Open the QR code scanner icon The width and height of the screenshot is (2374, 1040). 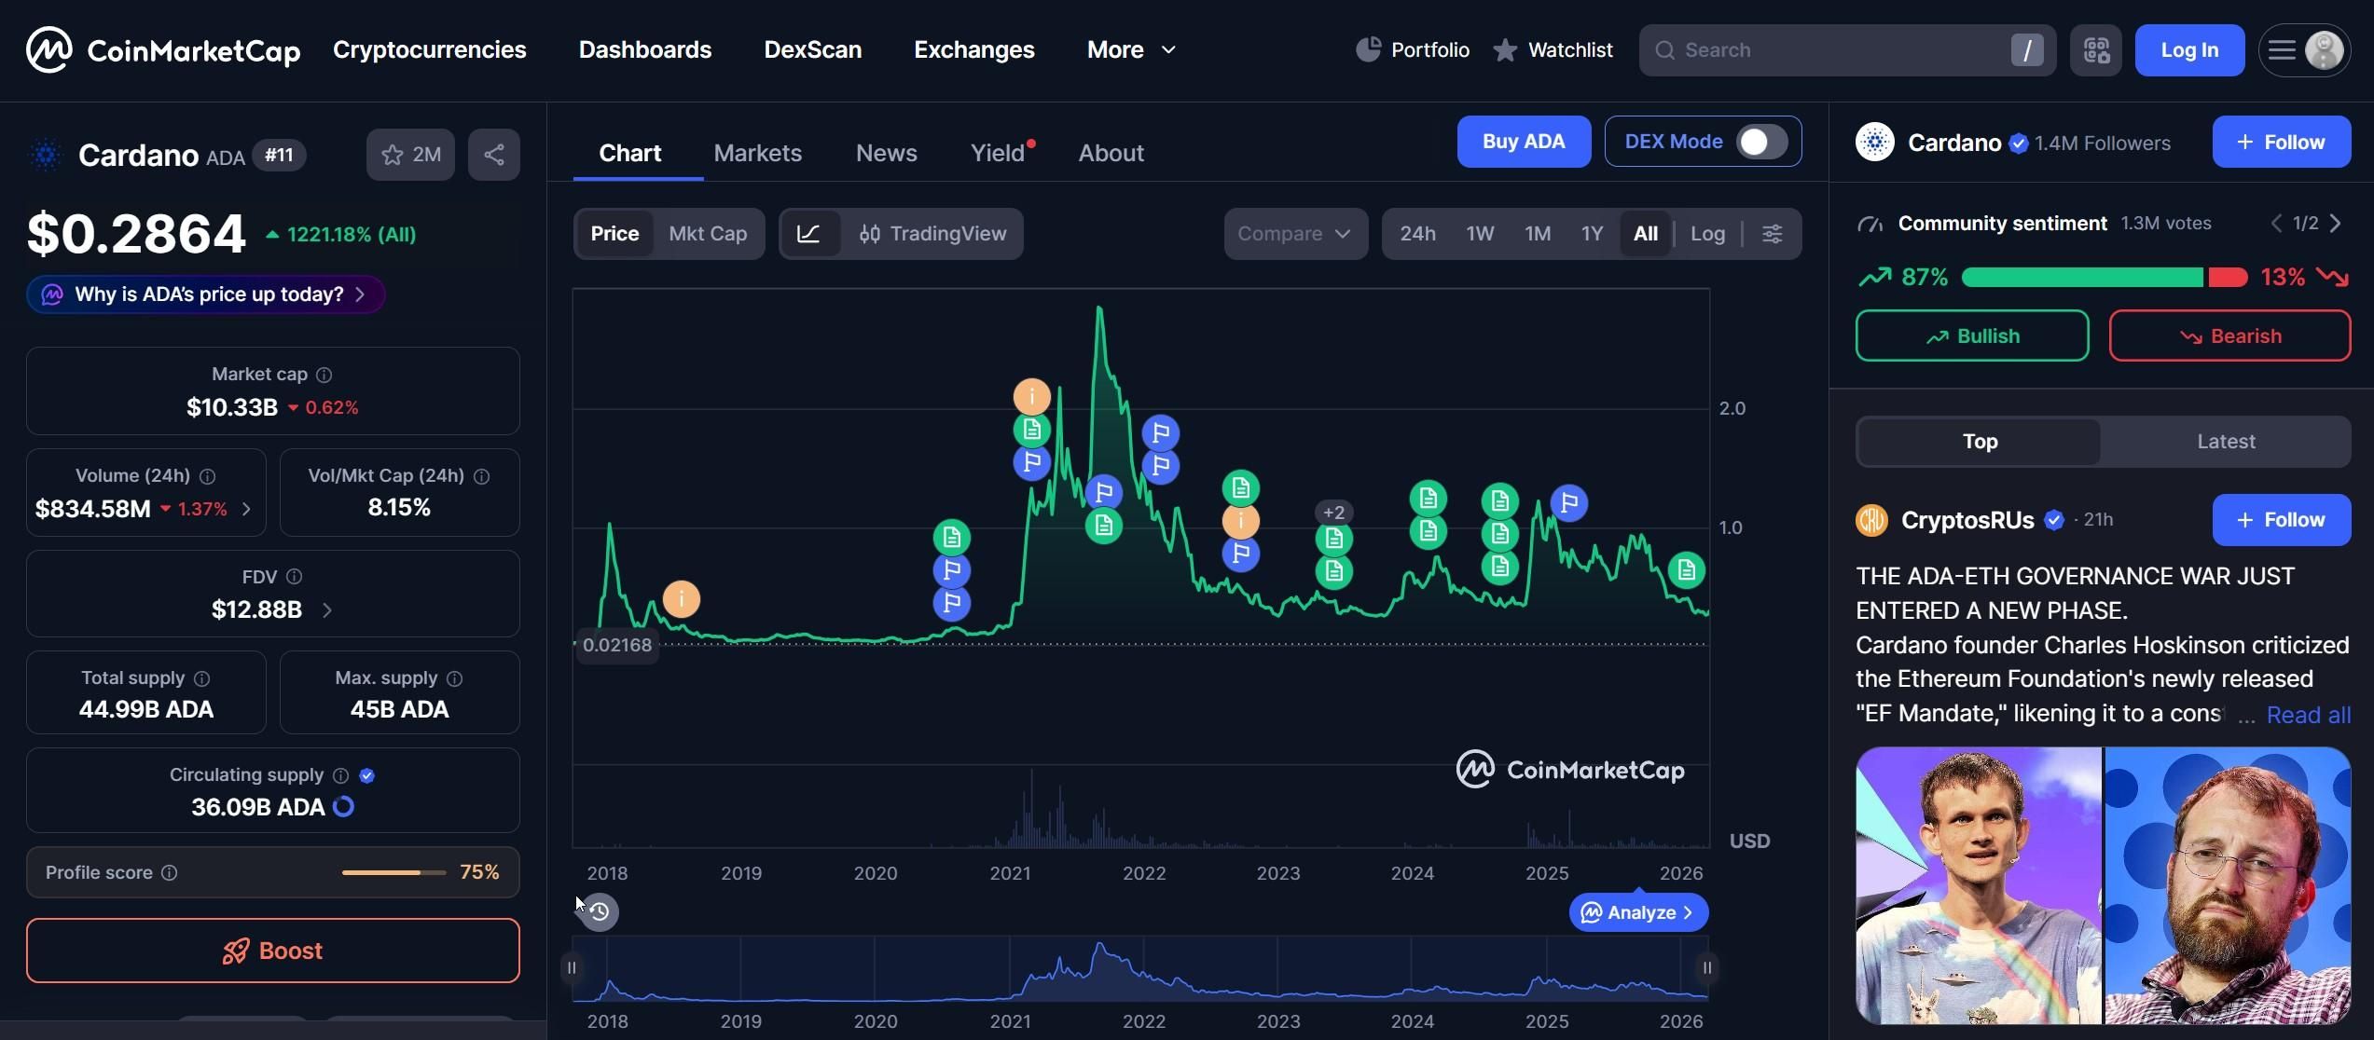[x=2096, y=50]
